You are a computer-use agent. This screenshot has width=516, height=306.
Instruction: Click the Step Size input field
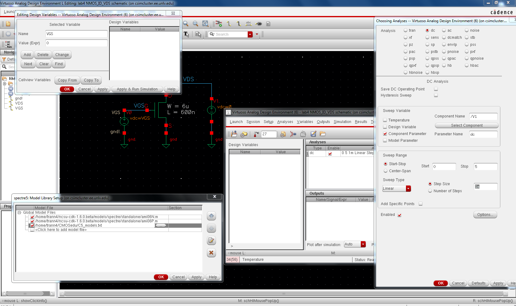point(485,187)
